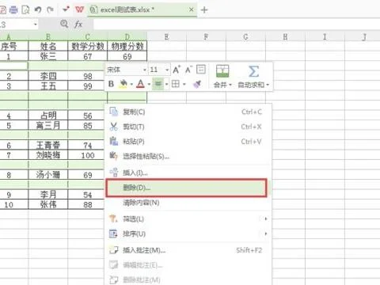The height and width of the screenshot is (285, 380).
Task: Select 插入(I)... menu item
Action: (188, 173)
